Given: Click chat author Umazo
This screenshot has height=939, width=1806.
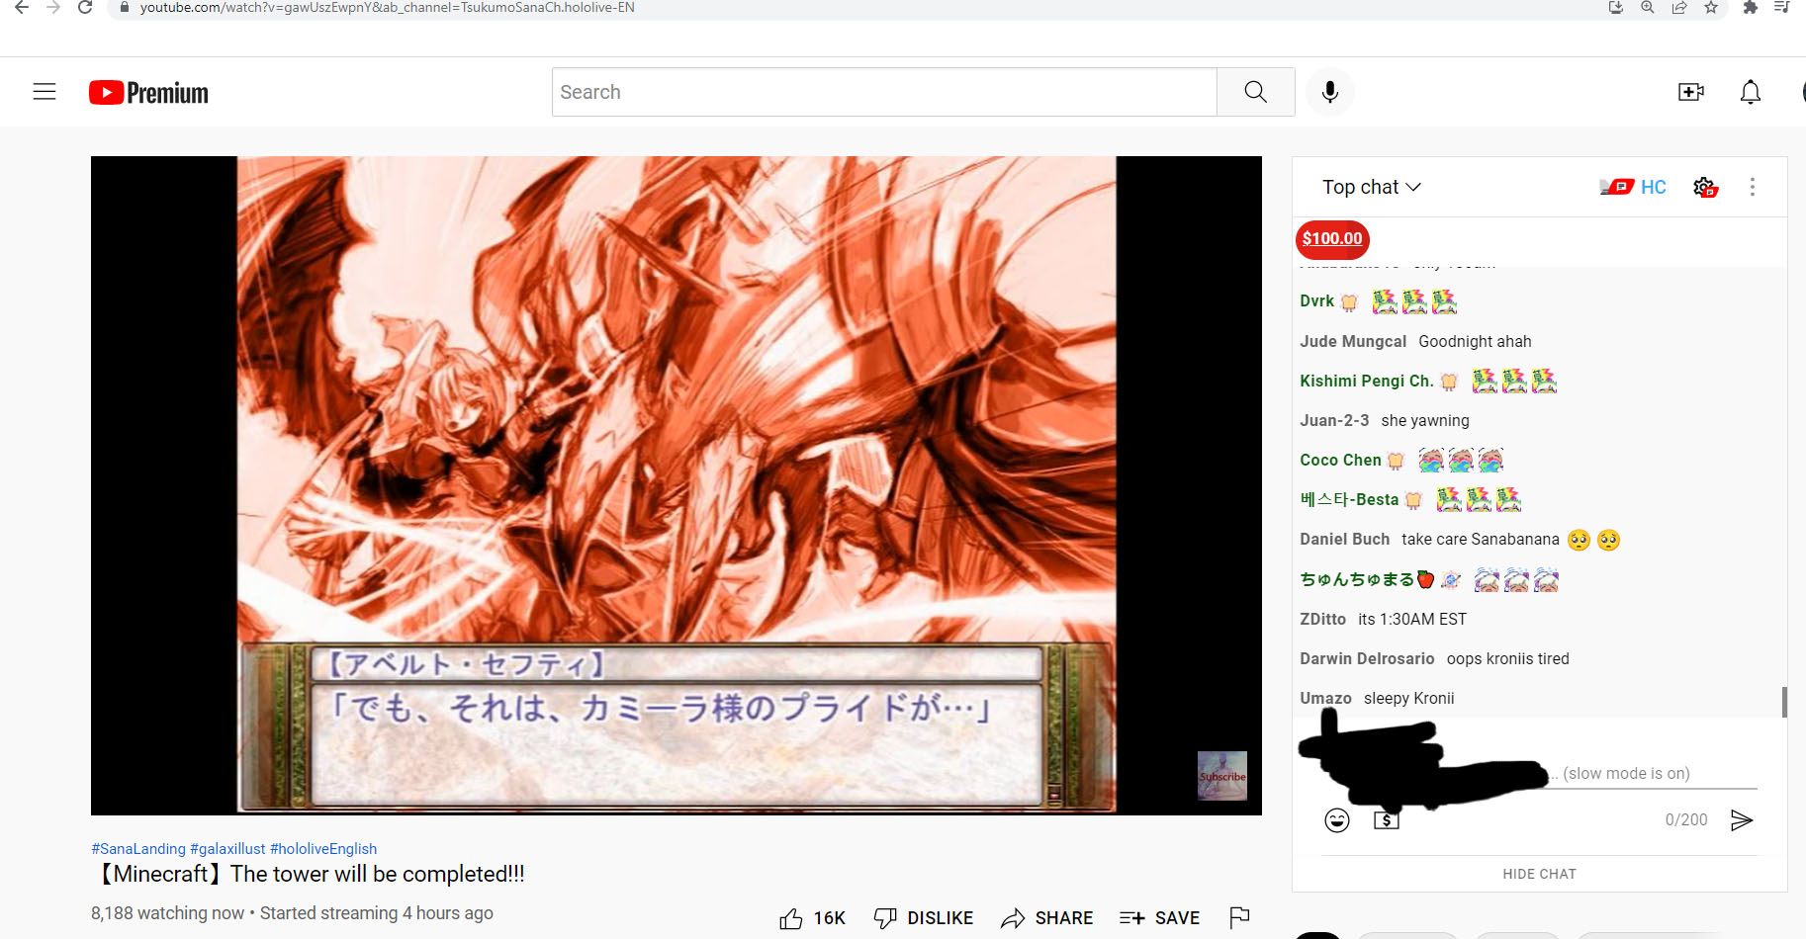Looking at the screenshot, I should pyautogui.click(x=1325, y=698).
